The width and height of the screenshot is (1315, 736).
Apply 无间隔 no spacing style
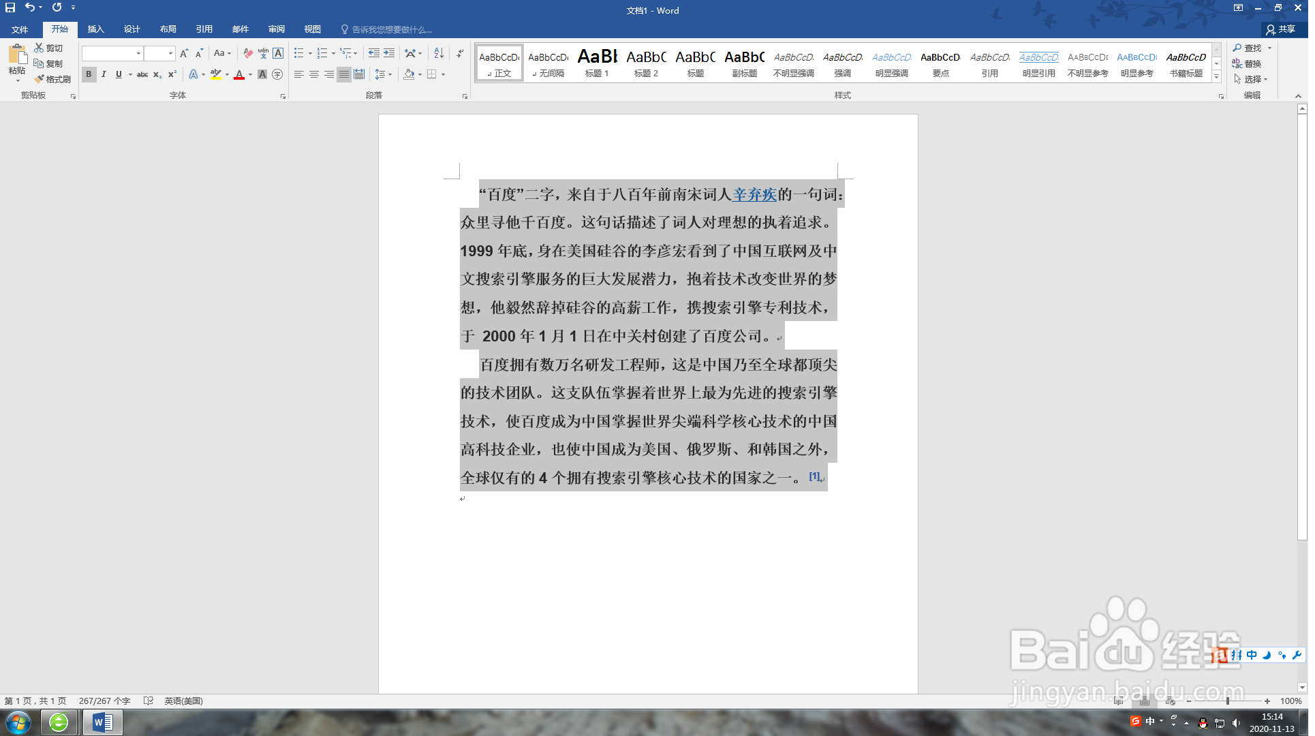(548, 63)
